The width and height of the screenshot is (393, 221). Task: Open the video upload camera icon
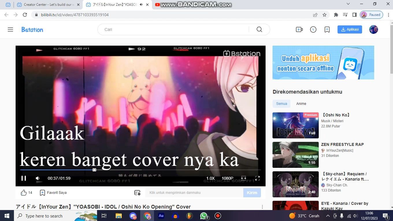[x=299, y=29]
